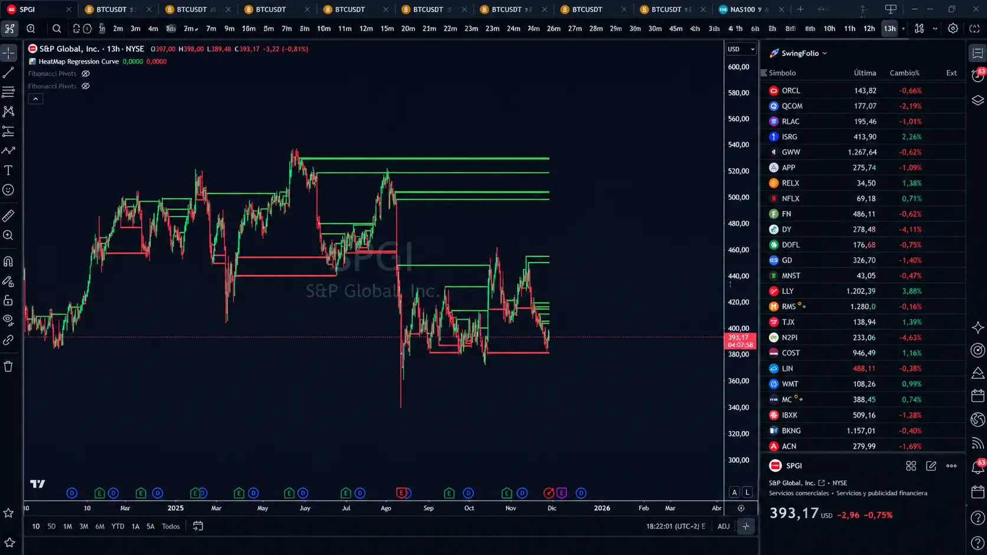Activate the zoom in tool

[8, 235]
